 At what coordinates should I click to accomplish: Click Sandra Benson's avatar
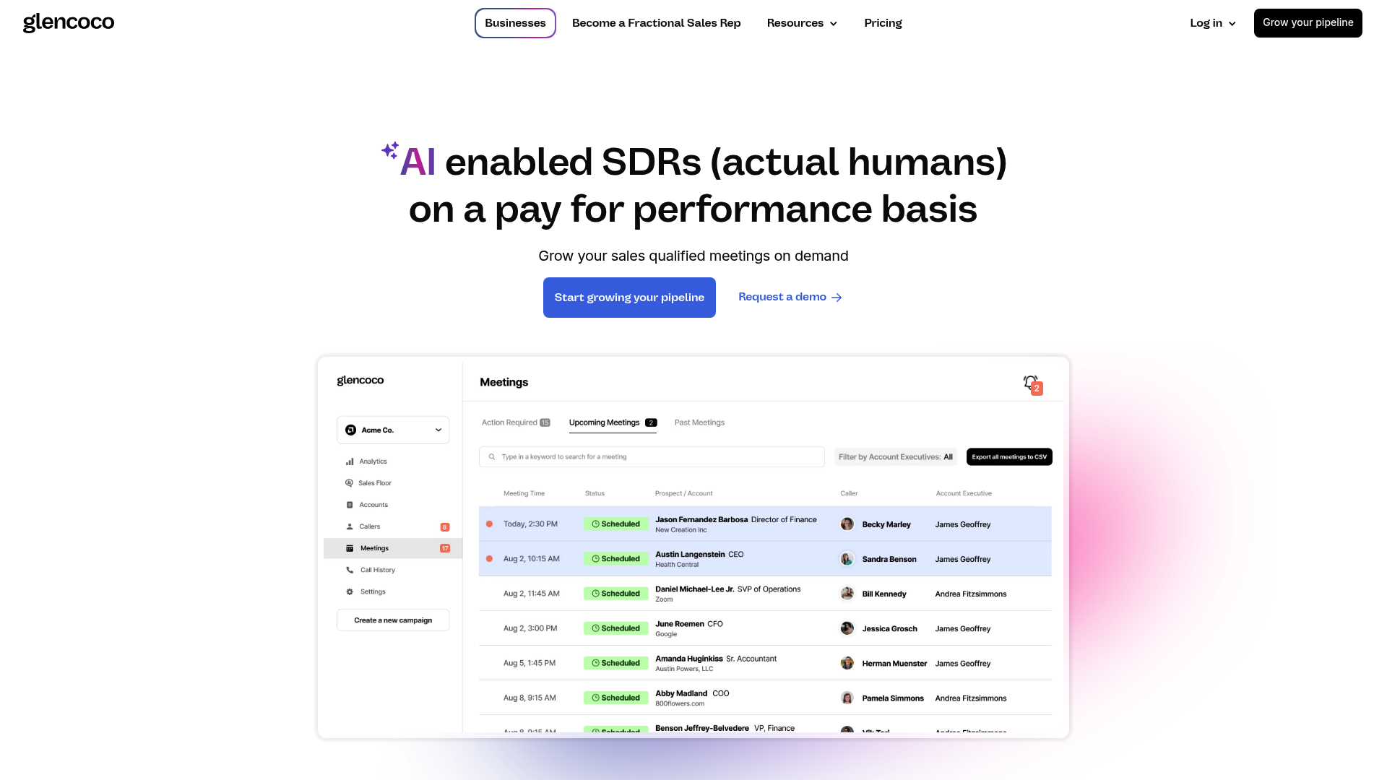pos(847,559)
